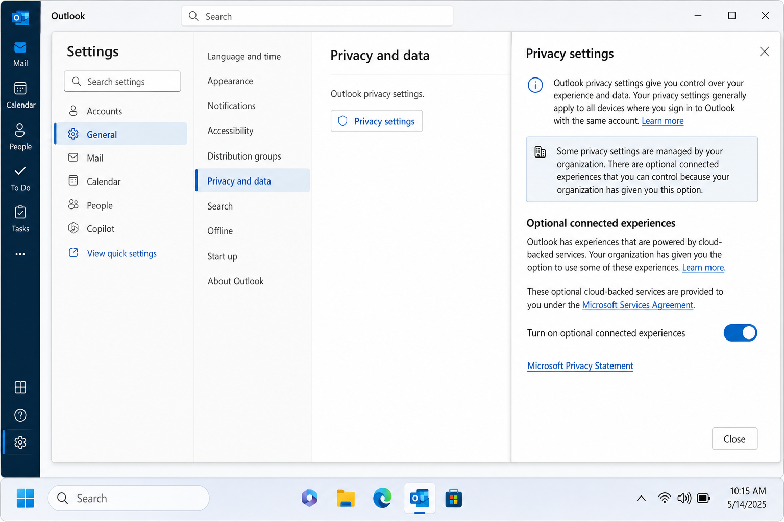Open the apps grid icon in rail
This screenshot has height=522, width=784.
(20, 387)
